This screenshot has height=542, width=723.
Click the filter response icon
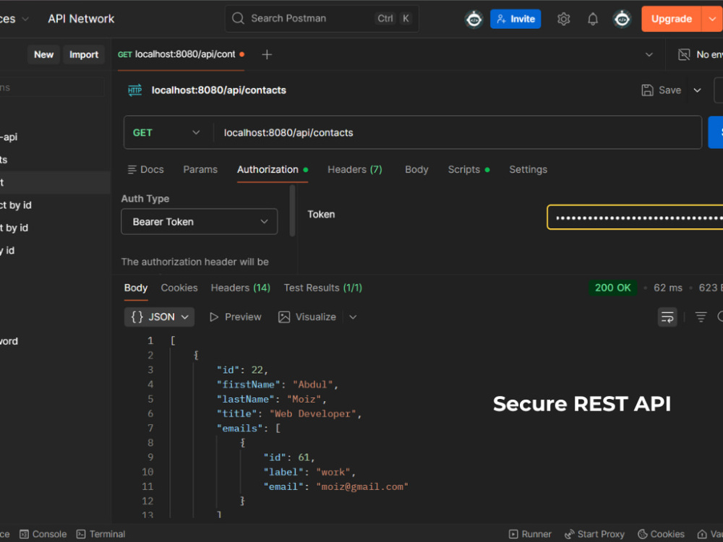[x=701, y=317]
